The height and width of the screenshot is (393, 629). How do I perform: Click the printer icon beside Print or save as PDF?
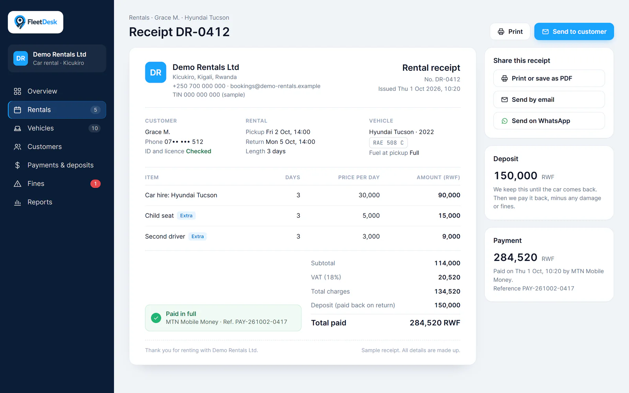(x=504, y=78)
